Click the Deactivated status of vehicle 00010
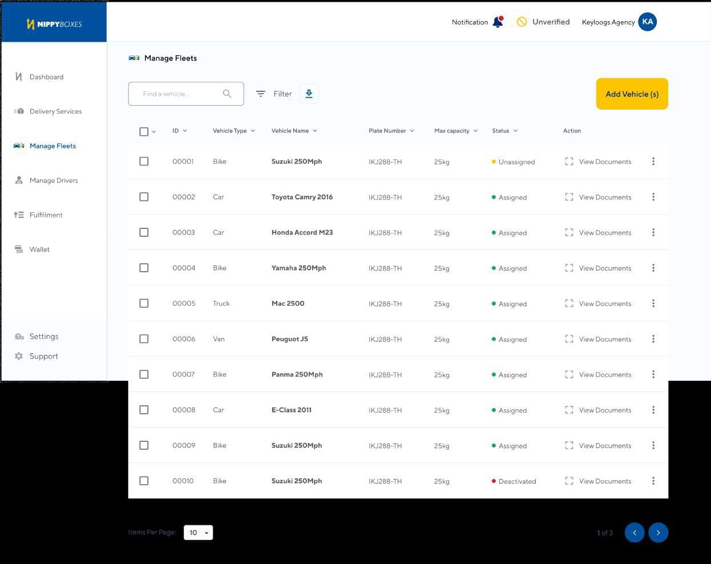 click(514, 481)
